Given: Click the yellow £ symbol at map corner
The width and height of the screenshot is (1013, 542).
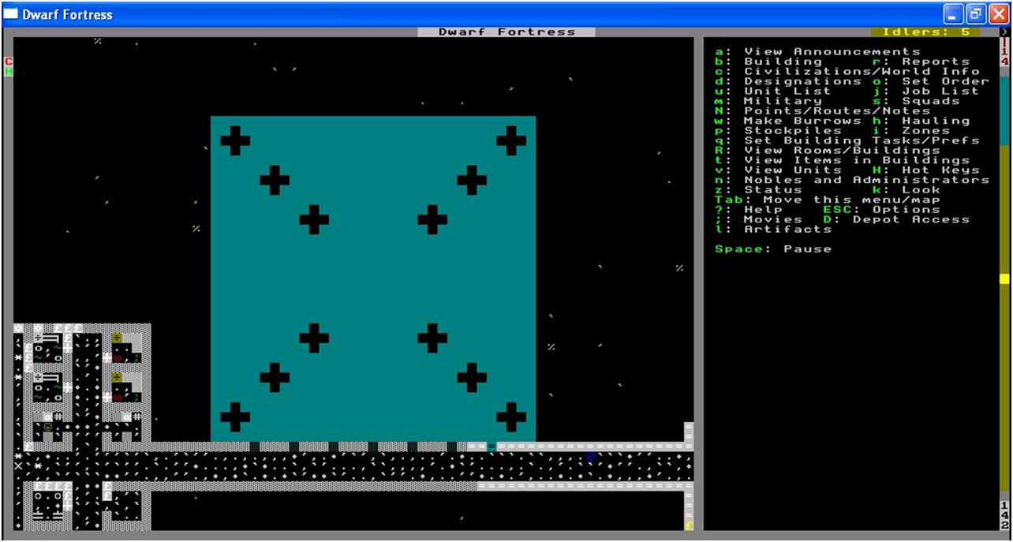Looking at the screenshot, I should click(x=689, y=525).
